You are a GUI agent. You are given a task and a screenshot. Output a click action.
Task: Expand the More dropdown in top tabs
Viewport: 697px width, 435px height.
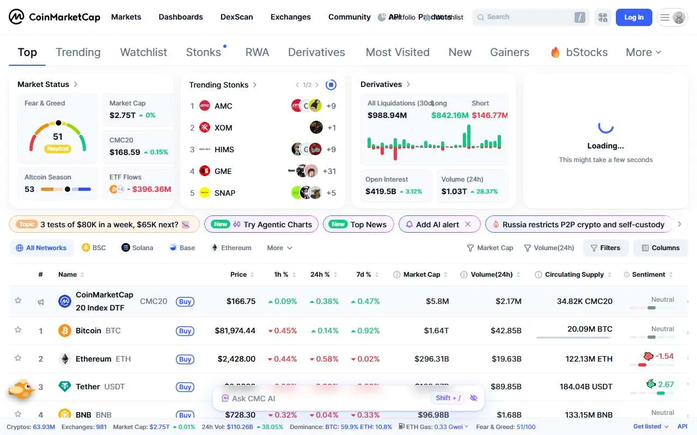click(644, 52)
